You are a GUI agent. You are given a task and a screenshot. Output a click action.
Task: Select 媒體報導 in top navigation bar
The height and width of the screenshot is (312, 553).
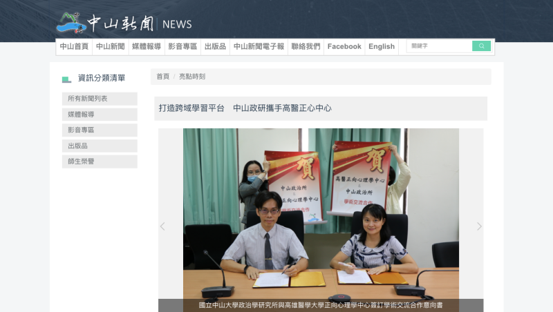[146, 47]
